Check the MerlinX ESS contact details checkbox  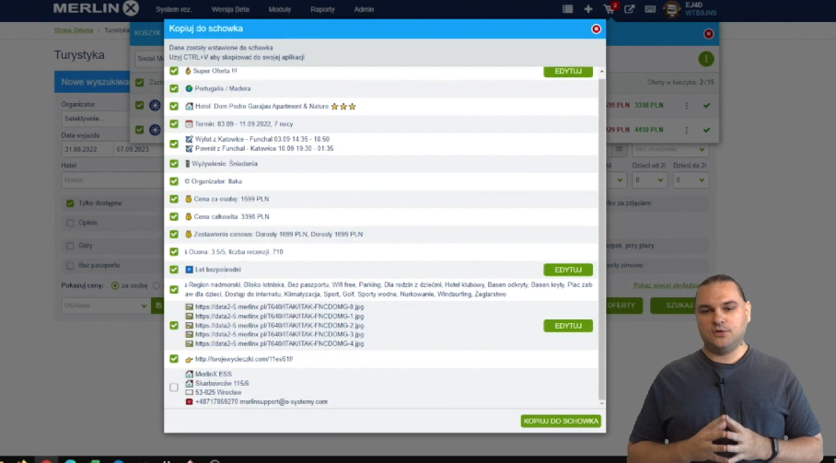(174, 388)
